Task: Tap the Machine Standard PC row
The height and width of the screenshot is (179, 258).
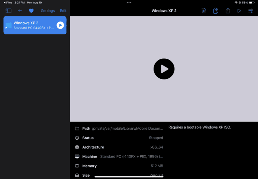Action: click(x=119, y=157)
